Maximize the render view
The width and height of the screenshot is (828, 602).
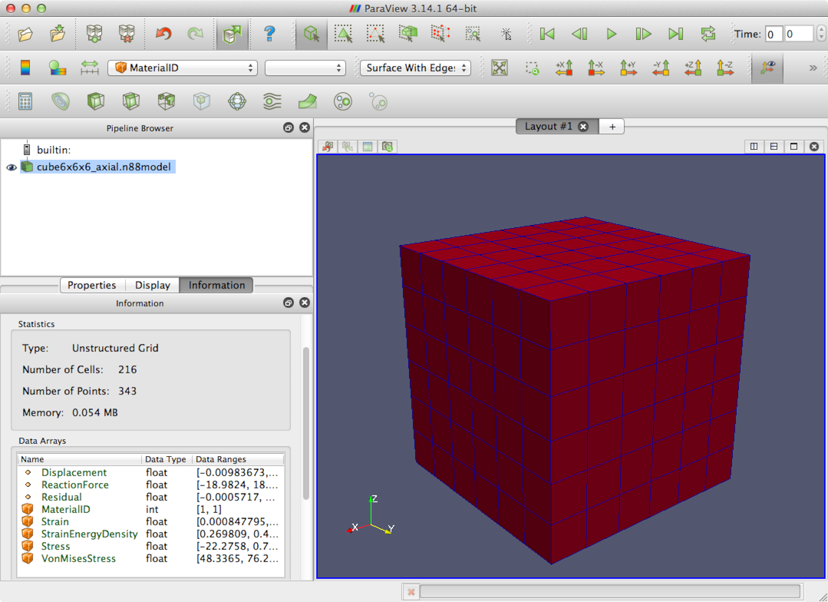coord(793,147)
